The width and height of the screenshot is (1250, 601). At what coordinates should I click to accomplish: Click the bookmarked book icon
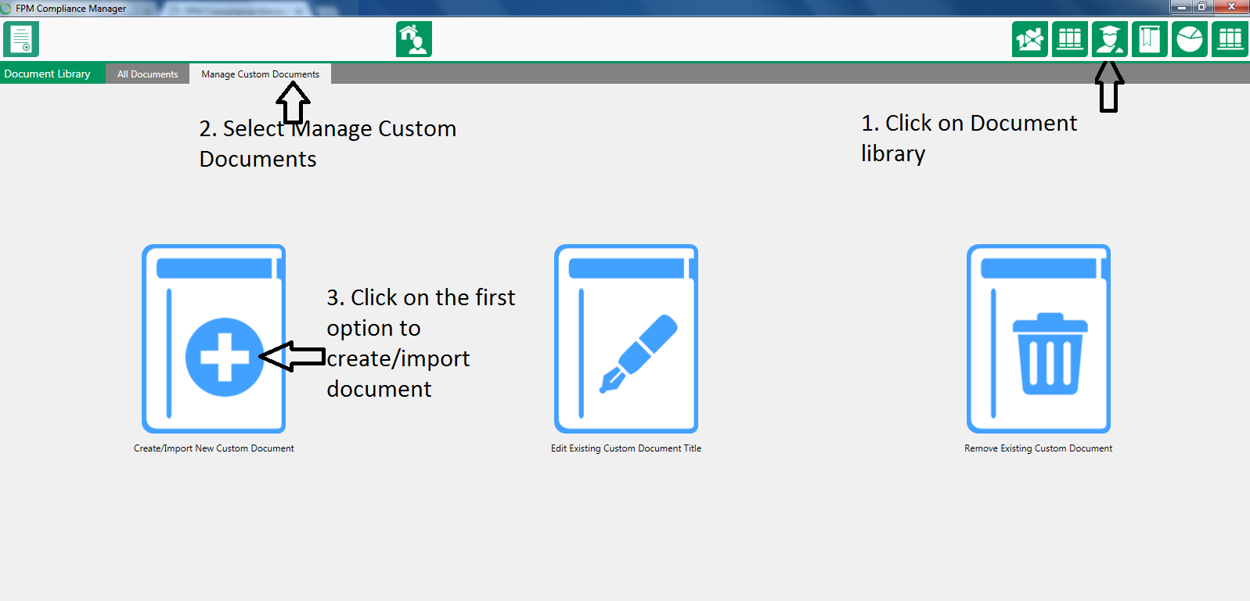coord(1149,39)
